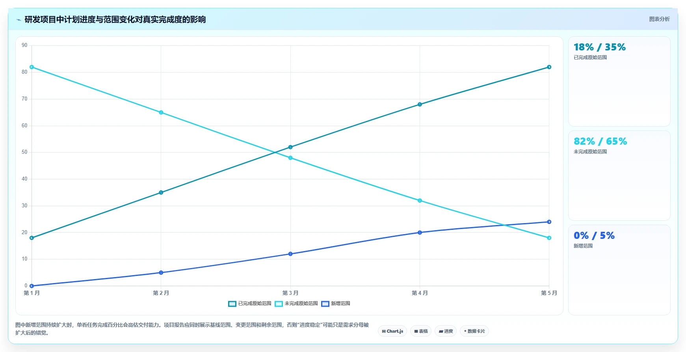Click the y-axis value 90

click(x=24, y=45)
